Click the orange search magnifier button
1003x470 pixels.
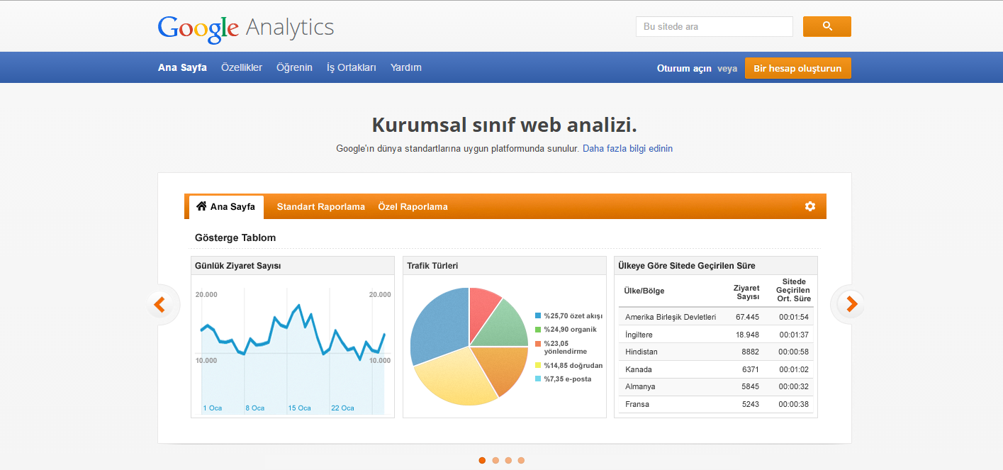[x=827, y=26]
